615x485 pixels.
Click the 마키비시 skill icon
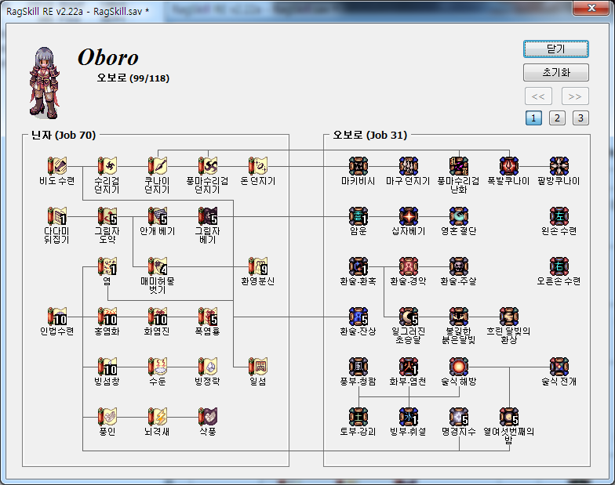tap(358, 165)
